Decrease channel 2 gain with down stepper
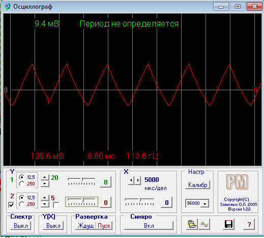The height and width of the screenshot is (238, 264). (45, 204)
